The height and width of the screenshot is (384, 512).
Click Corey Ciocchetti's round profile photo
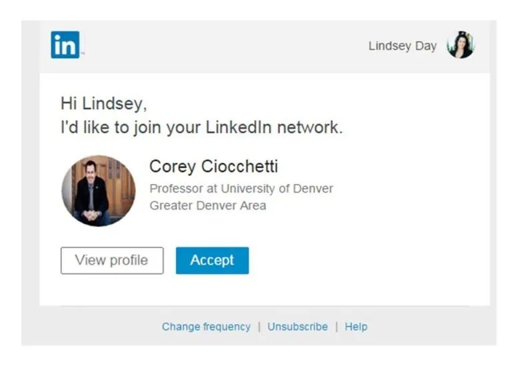[x=98, y=191]
